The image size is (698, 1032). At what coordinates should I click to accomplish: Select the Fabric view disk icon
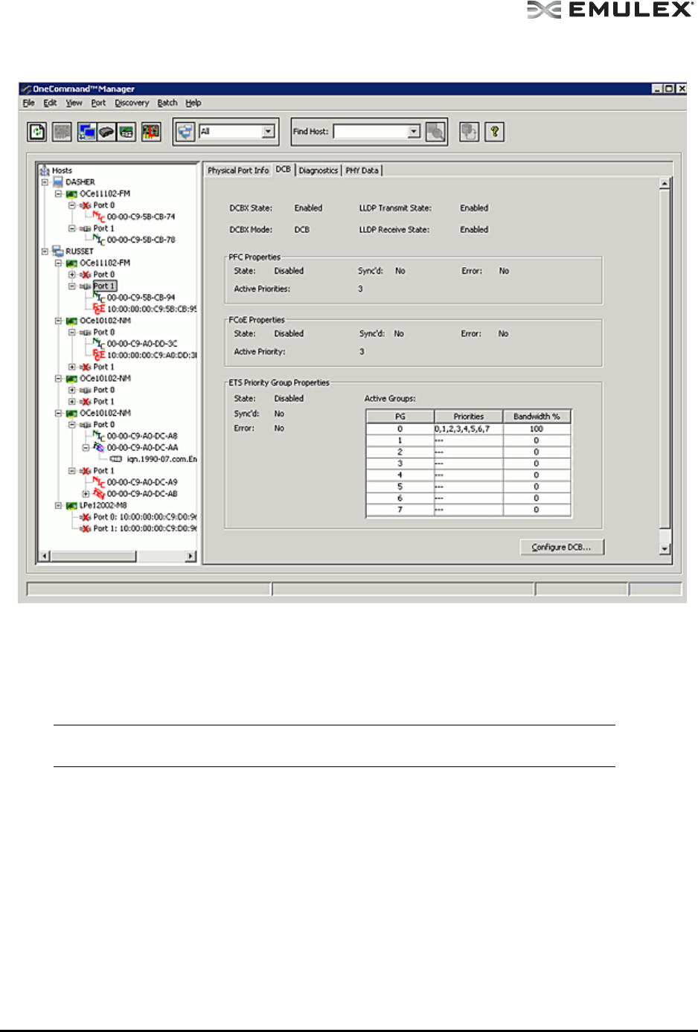pos(106,132)
